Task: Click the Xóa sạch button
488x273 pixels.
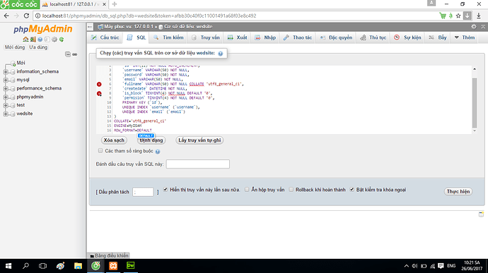Action: tap(114, 140)
